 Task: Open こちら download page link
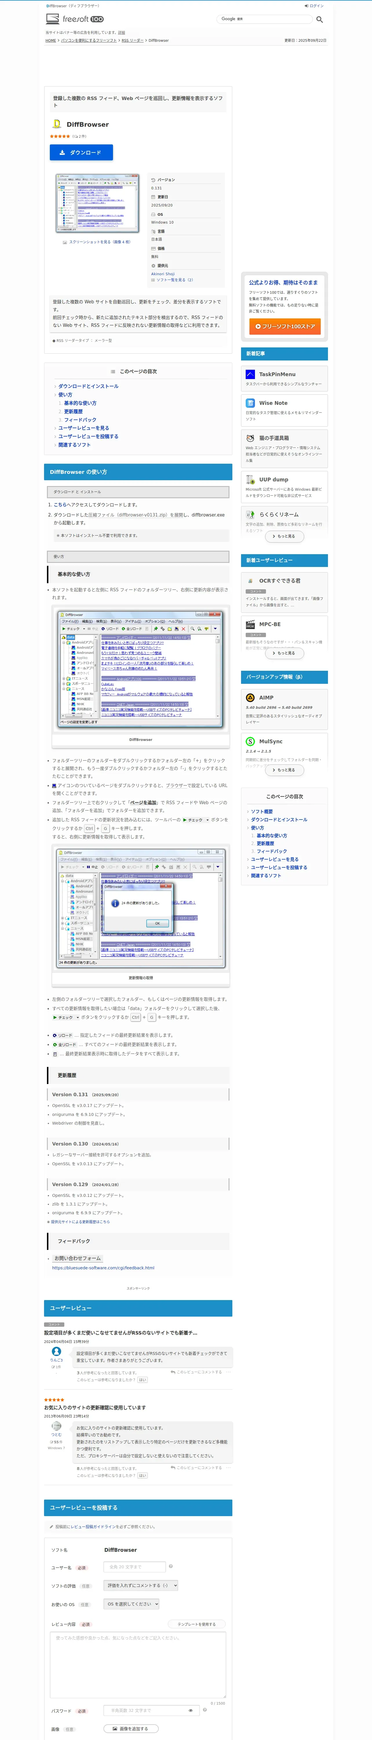pyautogui.click(x=60, y=505)
